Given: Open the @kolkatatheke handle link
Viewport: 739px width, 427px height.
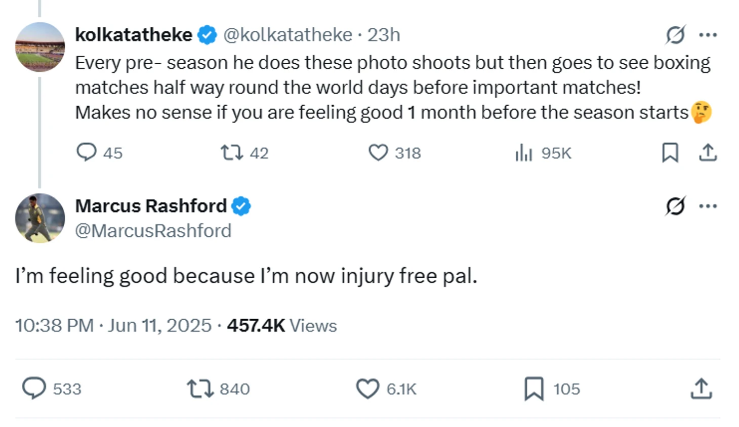Looking at the screenshot, I should (288, 35).
